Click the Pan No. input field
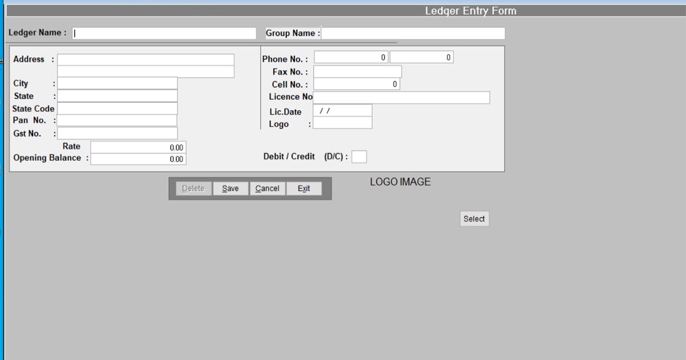Screen dimensions: 686x360 pyautogui.click(x=117, y=120)
